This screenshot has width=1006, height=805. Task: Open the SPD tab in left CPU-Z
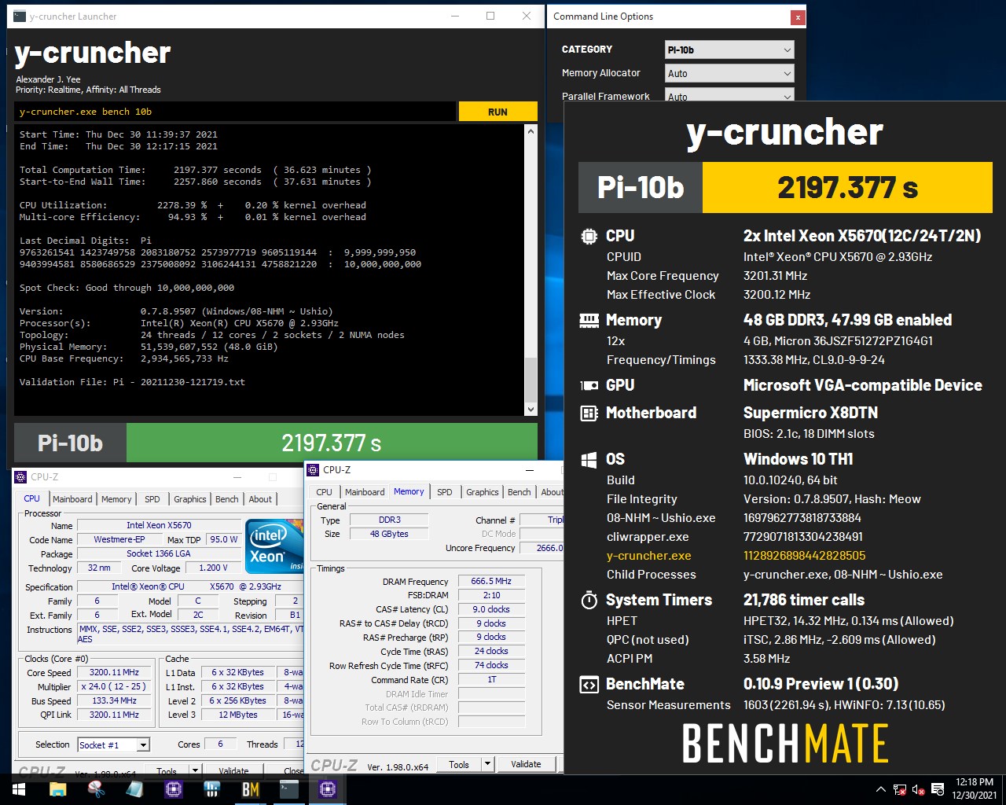152,499
